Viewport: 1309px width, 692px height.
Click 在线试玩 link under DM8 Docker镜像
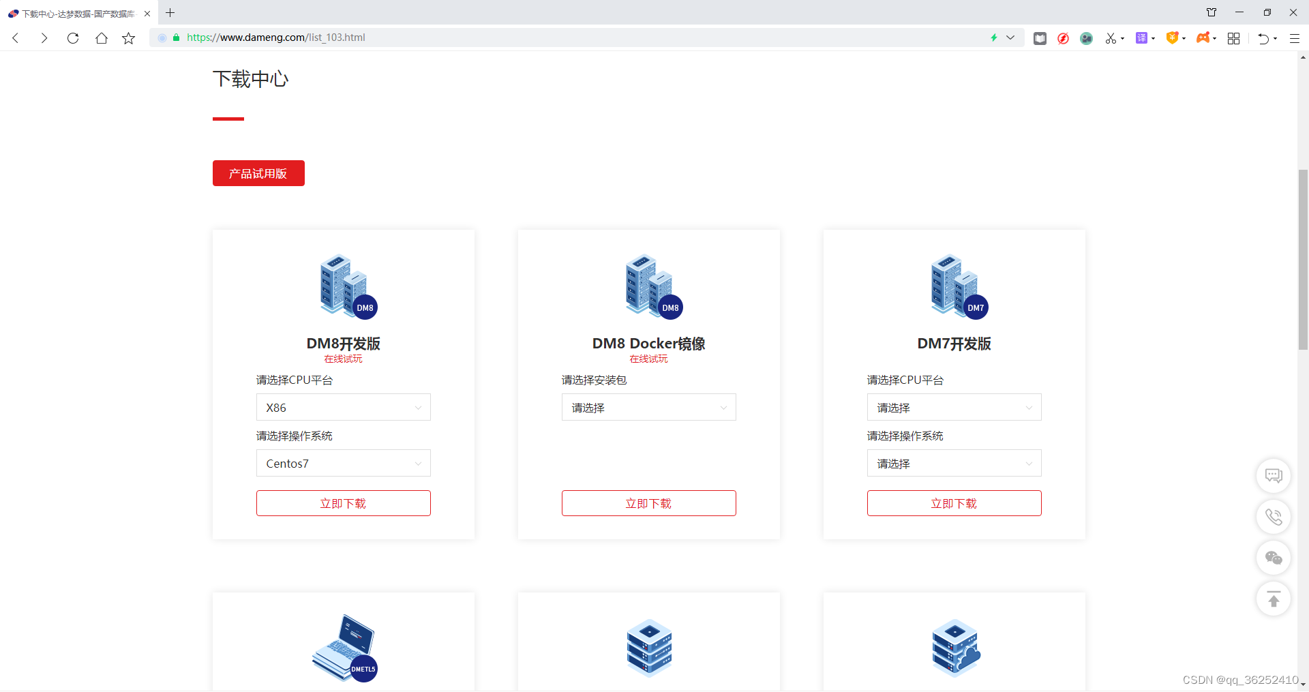tap(649, 359)
